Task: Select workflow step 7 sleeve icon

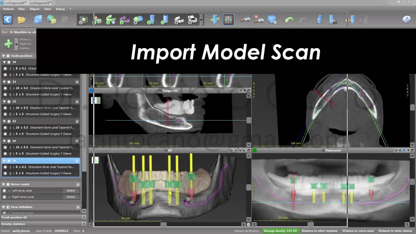Action: (x=165, y=20)
